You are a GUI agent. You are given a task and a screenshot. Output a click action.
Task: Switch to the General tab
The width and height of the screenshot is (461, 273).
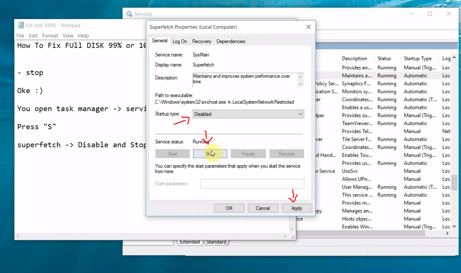[x=160, y=41]
